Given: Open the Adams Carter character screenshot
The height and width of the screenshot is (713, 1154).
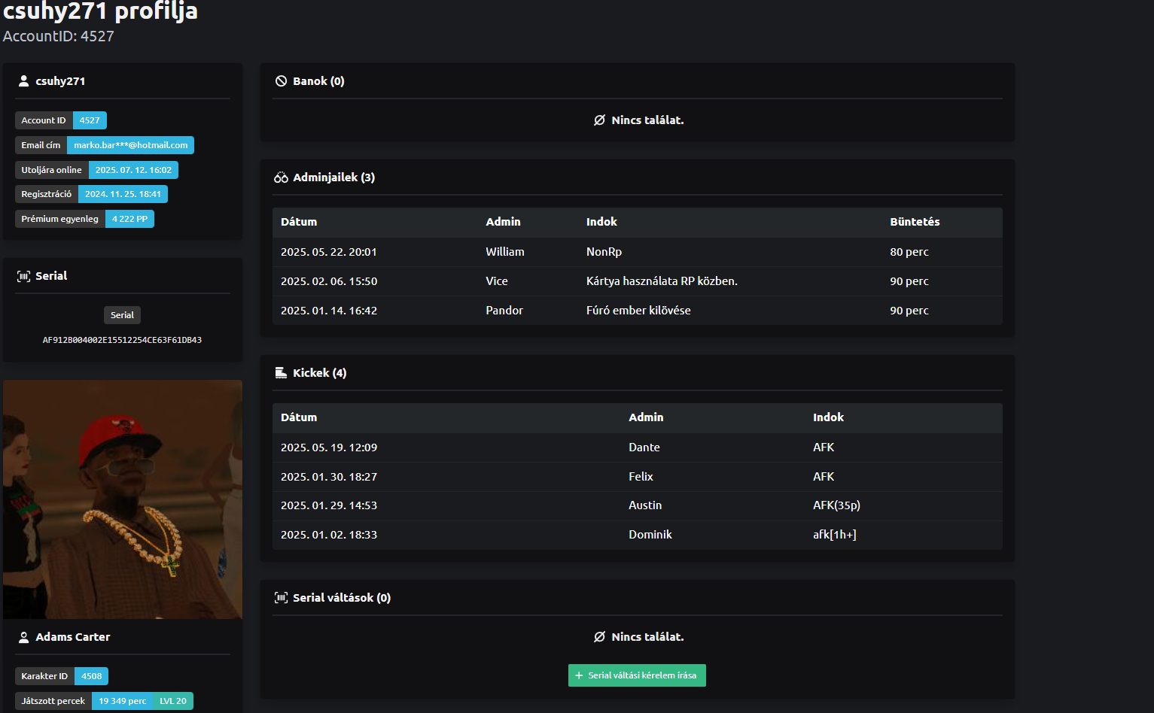Looking at the screenshot, I should point(123,499).
